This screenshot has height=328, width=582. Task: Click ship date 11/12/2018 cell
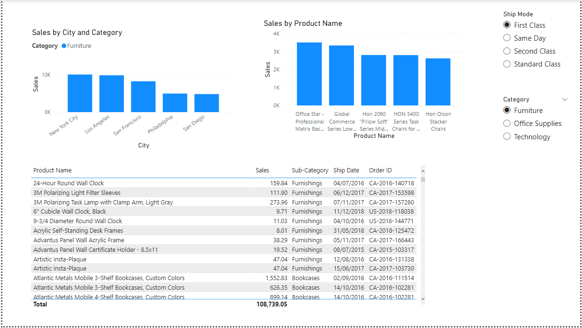[349, 212]
